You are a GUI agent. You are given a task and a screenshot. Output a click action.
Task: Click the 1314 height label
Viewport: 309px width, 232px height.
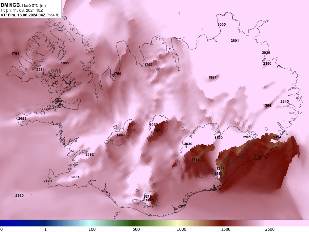277,137
